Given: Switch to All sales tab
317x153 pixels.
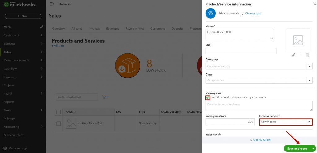Looking at the screenshot, I should tap(77, 29).
